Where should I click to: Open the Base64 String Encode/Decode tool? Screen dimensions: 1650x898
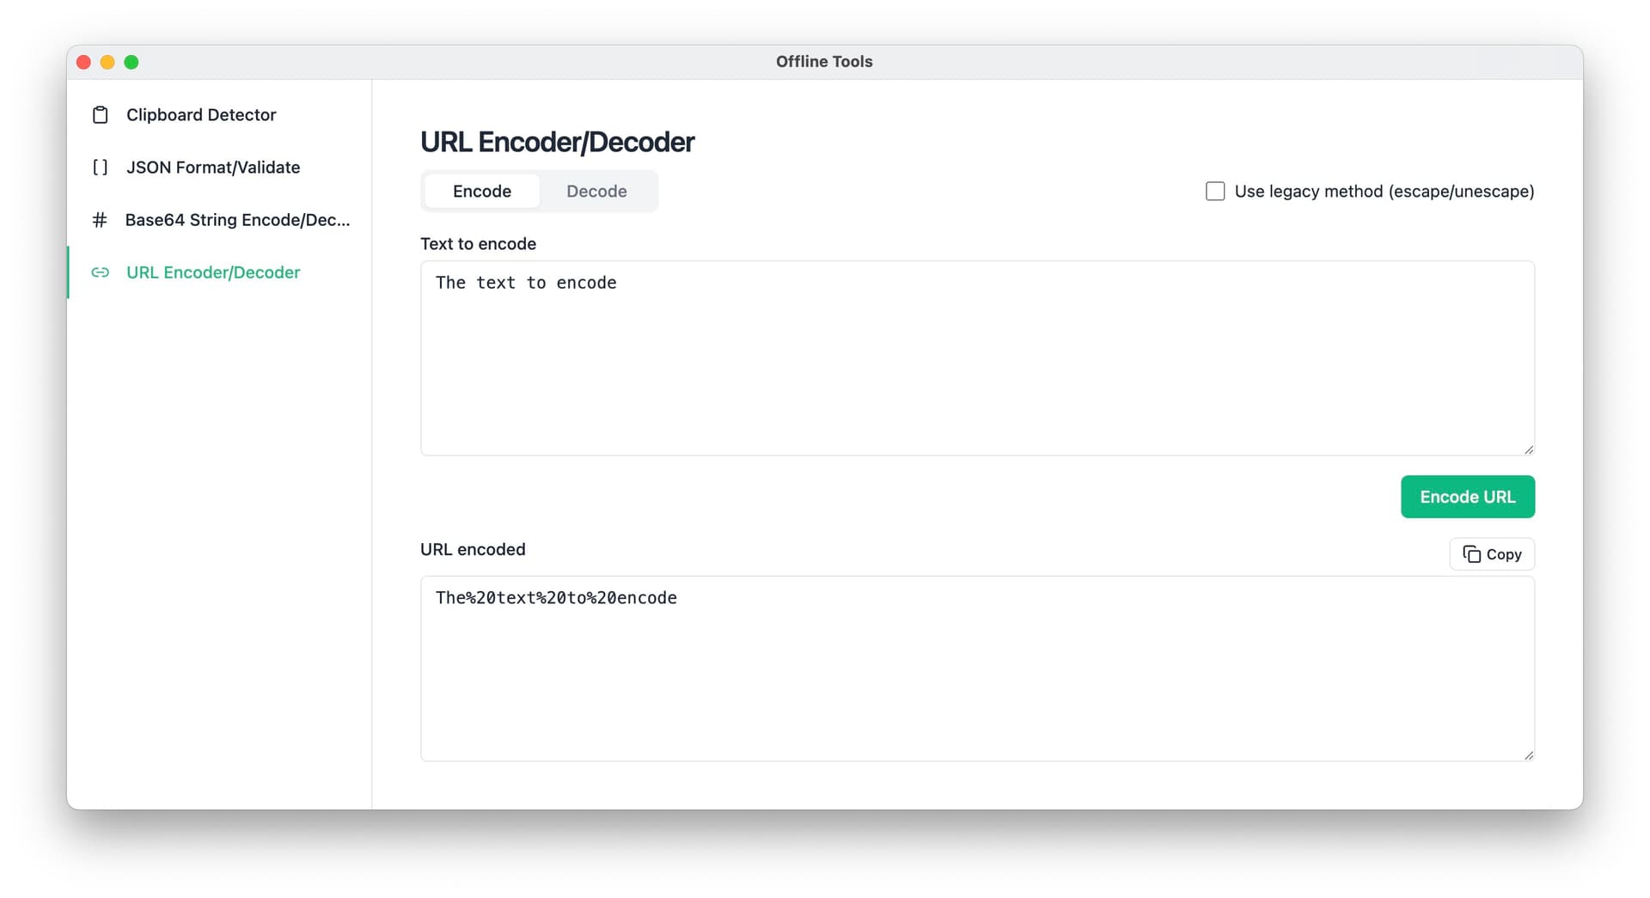[238, 220]
